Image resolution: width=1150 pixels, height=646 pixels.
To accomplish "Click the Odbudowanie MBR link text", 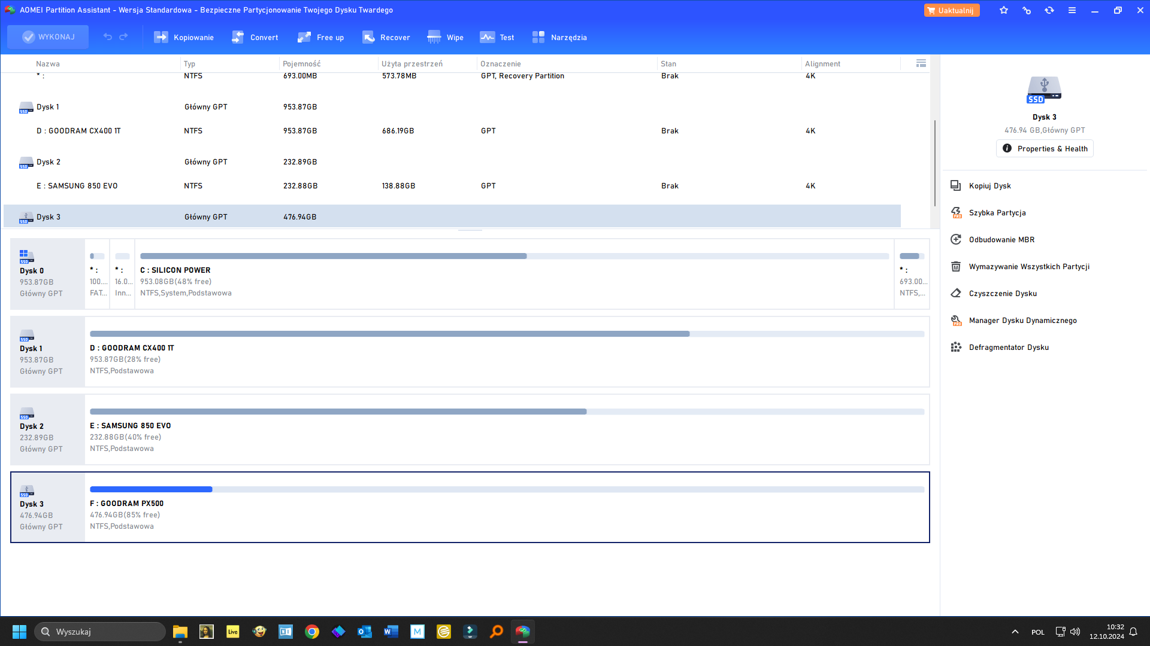I will (x=1002, y=240).
